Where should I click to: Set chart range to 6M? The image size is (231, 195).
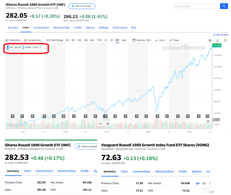tap(92, 40)
